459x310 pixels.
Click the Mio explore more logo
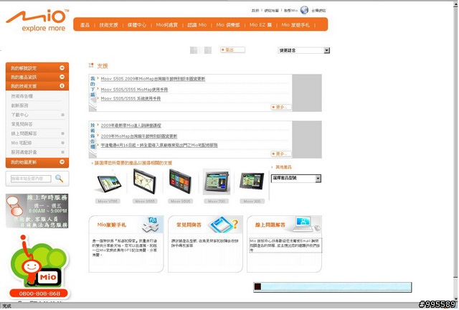tap(37, 20)
